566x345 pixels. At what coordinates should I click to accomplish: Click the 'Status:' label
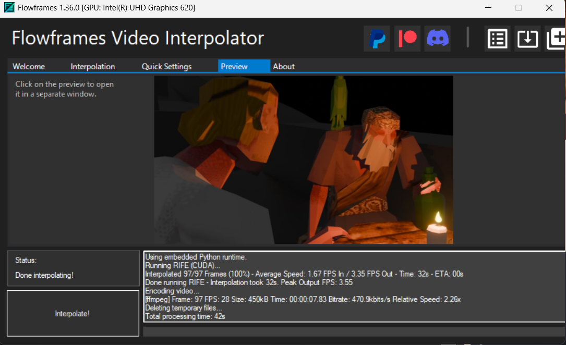(x=26, y=260)
